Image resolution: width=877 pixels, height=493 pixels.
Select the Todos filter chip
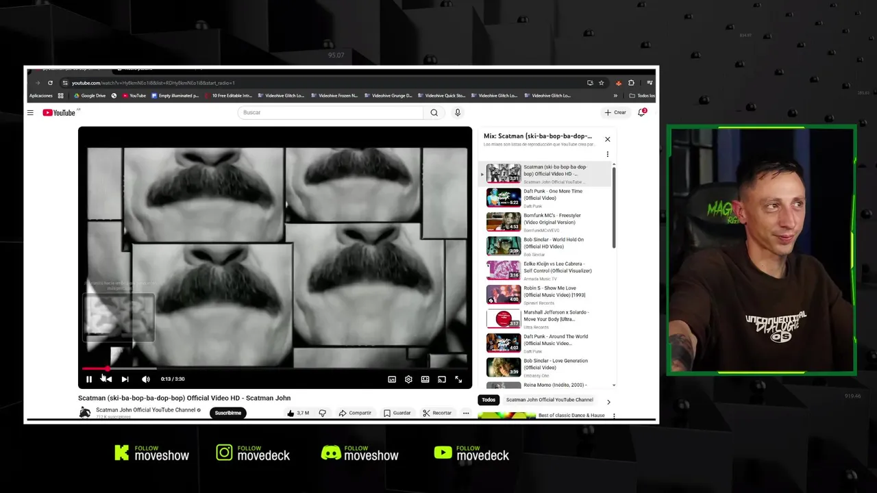(489, 400)
